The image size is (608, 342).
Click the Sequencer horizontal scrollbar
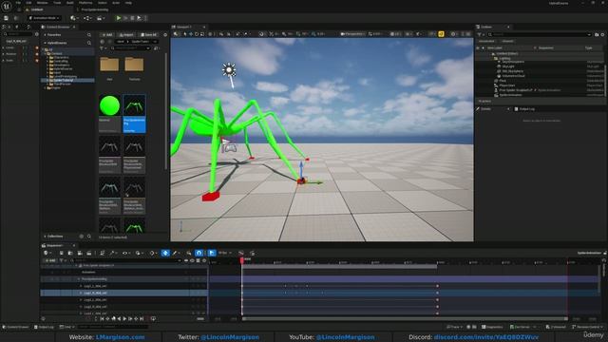[405, 319]
